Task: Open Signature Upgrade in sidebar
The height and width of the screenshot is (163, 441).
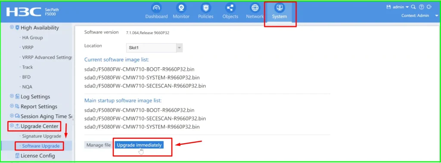Action: [41, 136]
